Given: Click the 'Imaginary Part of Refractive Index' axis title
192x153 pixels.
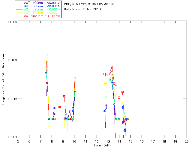Looking at the screenshot, I should click(4, 79).
